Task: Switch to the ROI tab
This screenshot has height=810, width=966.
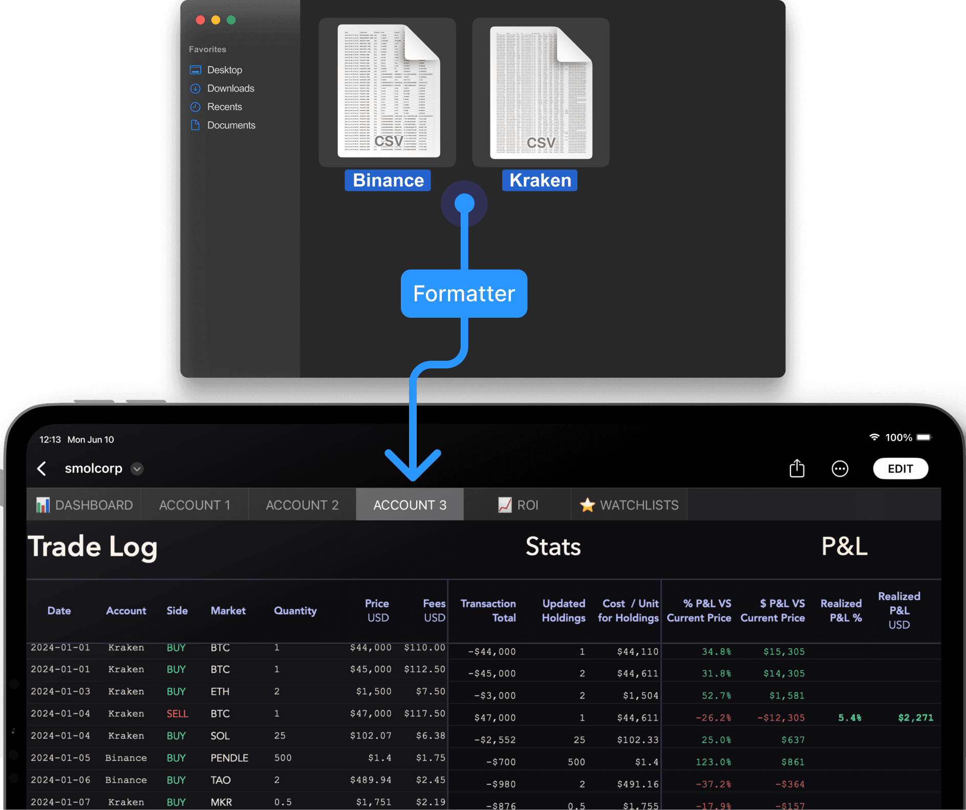Action: tap(518, 505)
